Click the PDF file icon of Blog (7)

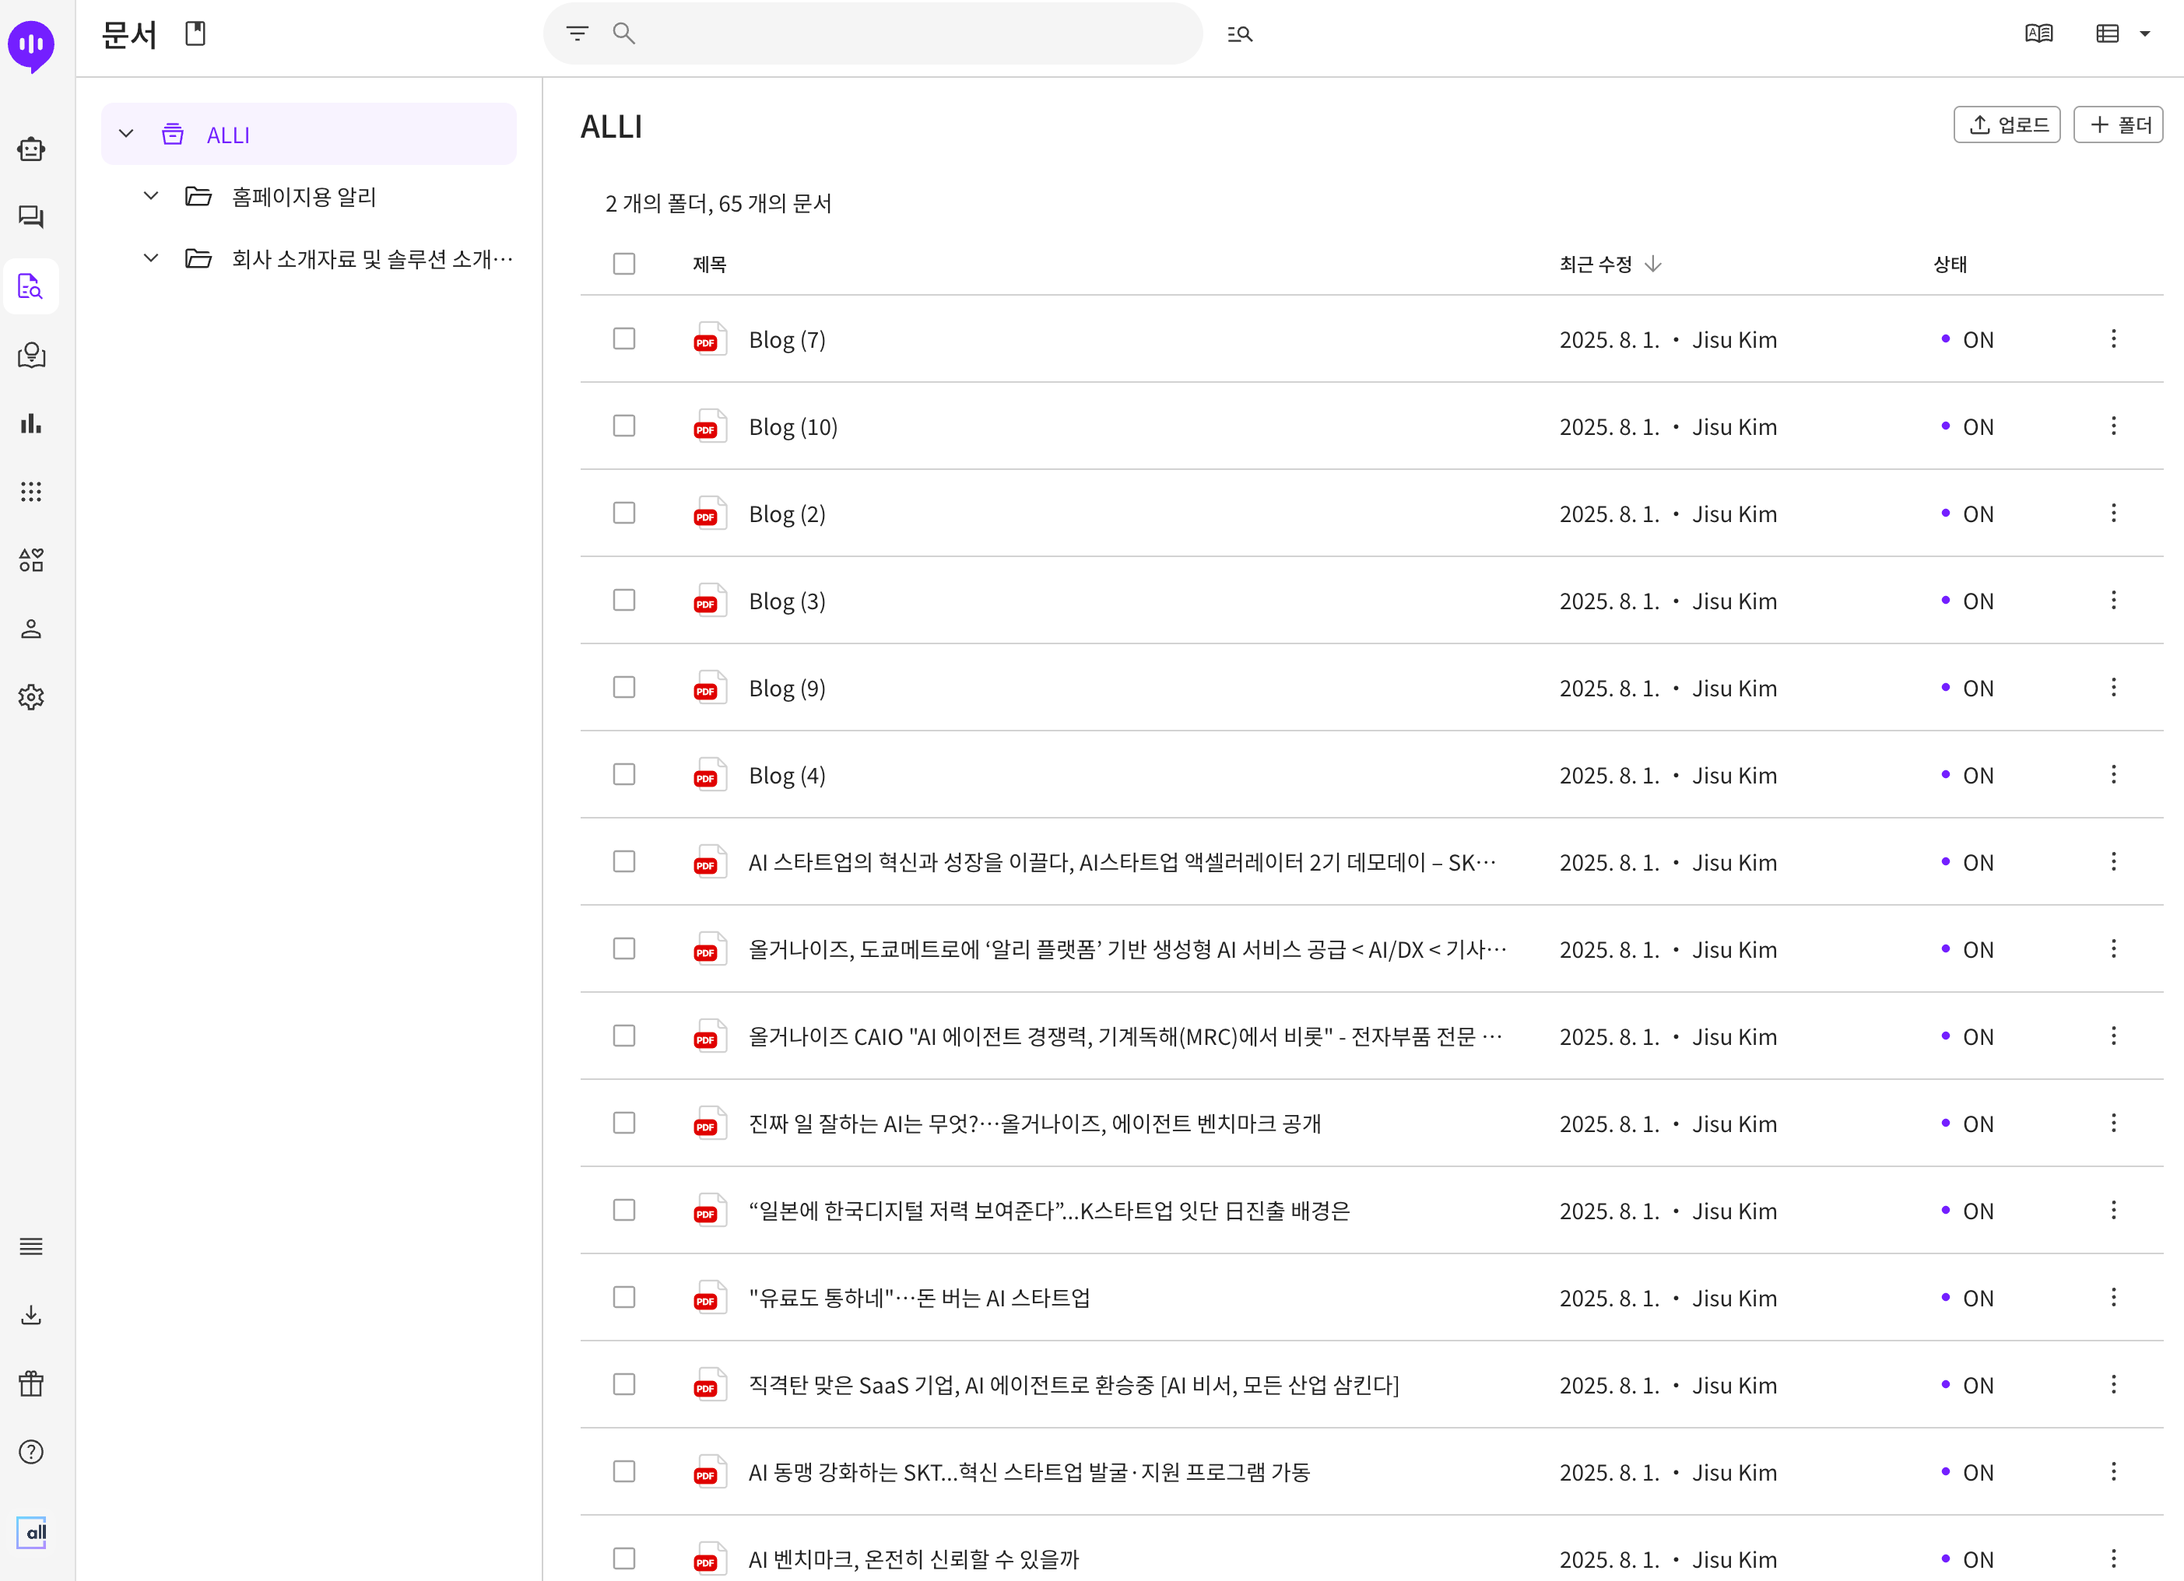pyautogui.click(x=710, y=339)
